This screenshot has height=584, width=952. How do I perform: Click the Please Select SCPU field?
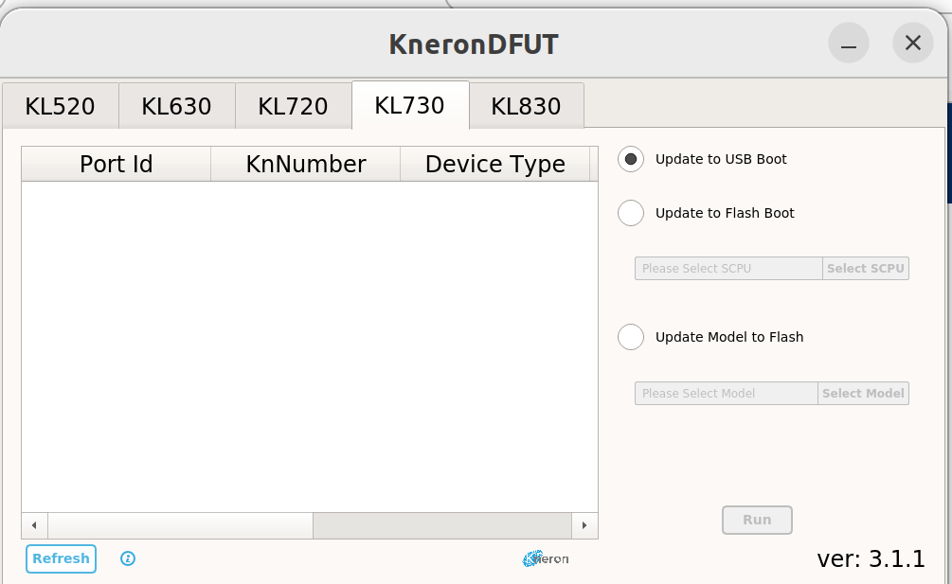click(x=728, y=268)
